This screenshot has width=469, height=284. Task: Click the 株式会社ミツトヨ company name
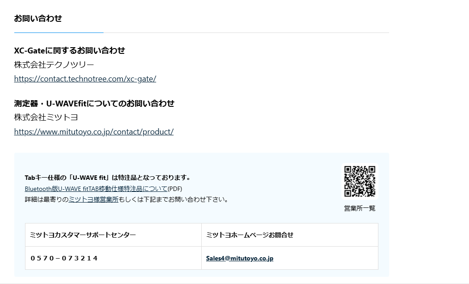pos(46,118)
